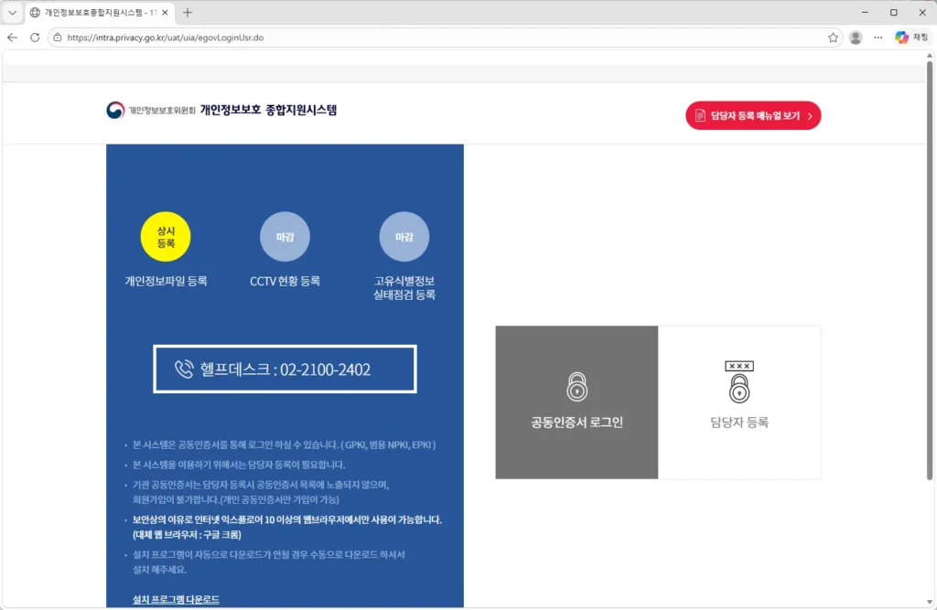Click the 개인정보보호위원회 emblem logo
This screenshot has width=937, height=610.
115,110
